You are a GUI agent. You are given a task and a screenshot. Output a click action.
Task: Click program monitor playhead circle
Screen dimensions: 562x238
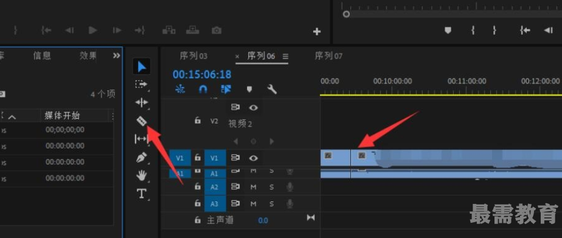[346, 15]
